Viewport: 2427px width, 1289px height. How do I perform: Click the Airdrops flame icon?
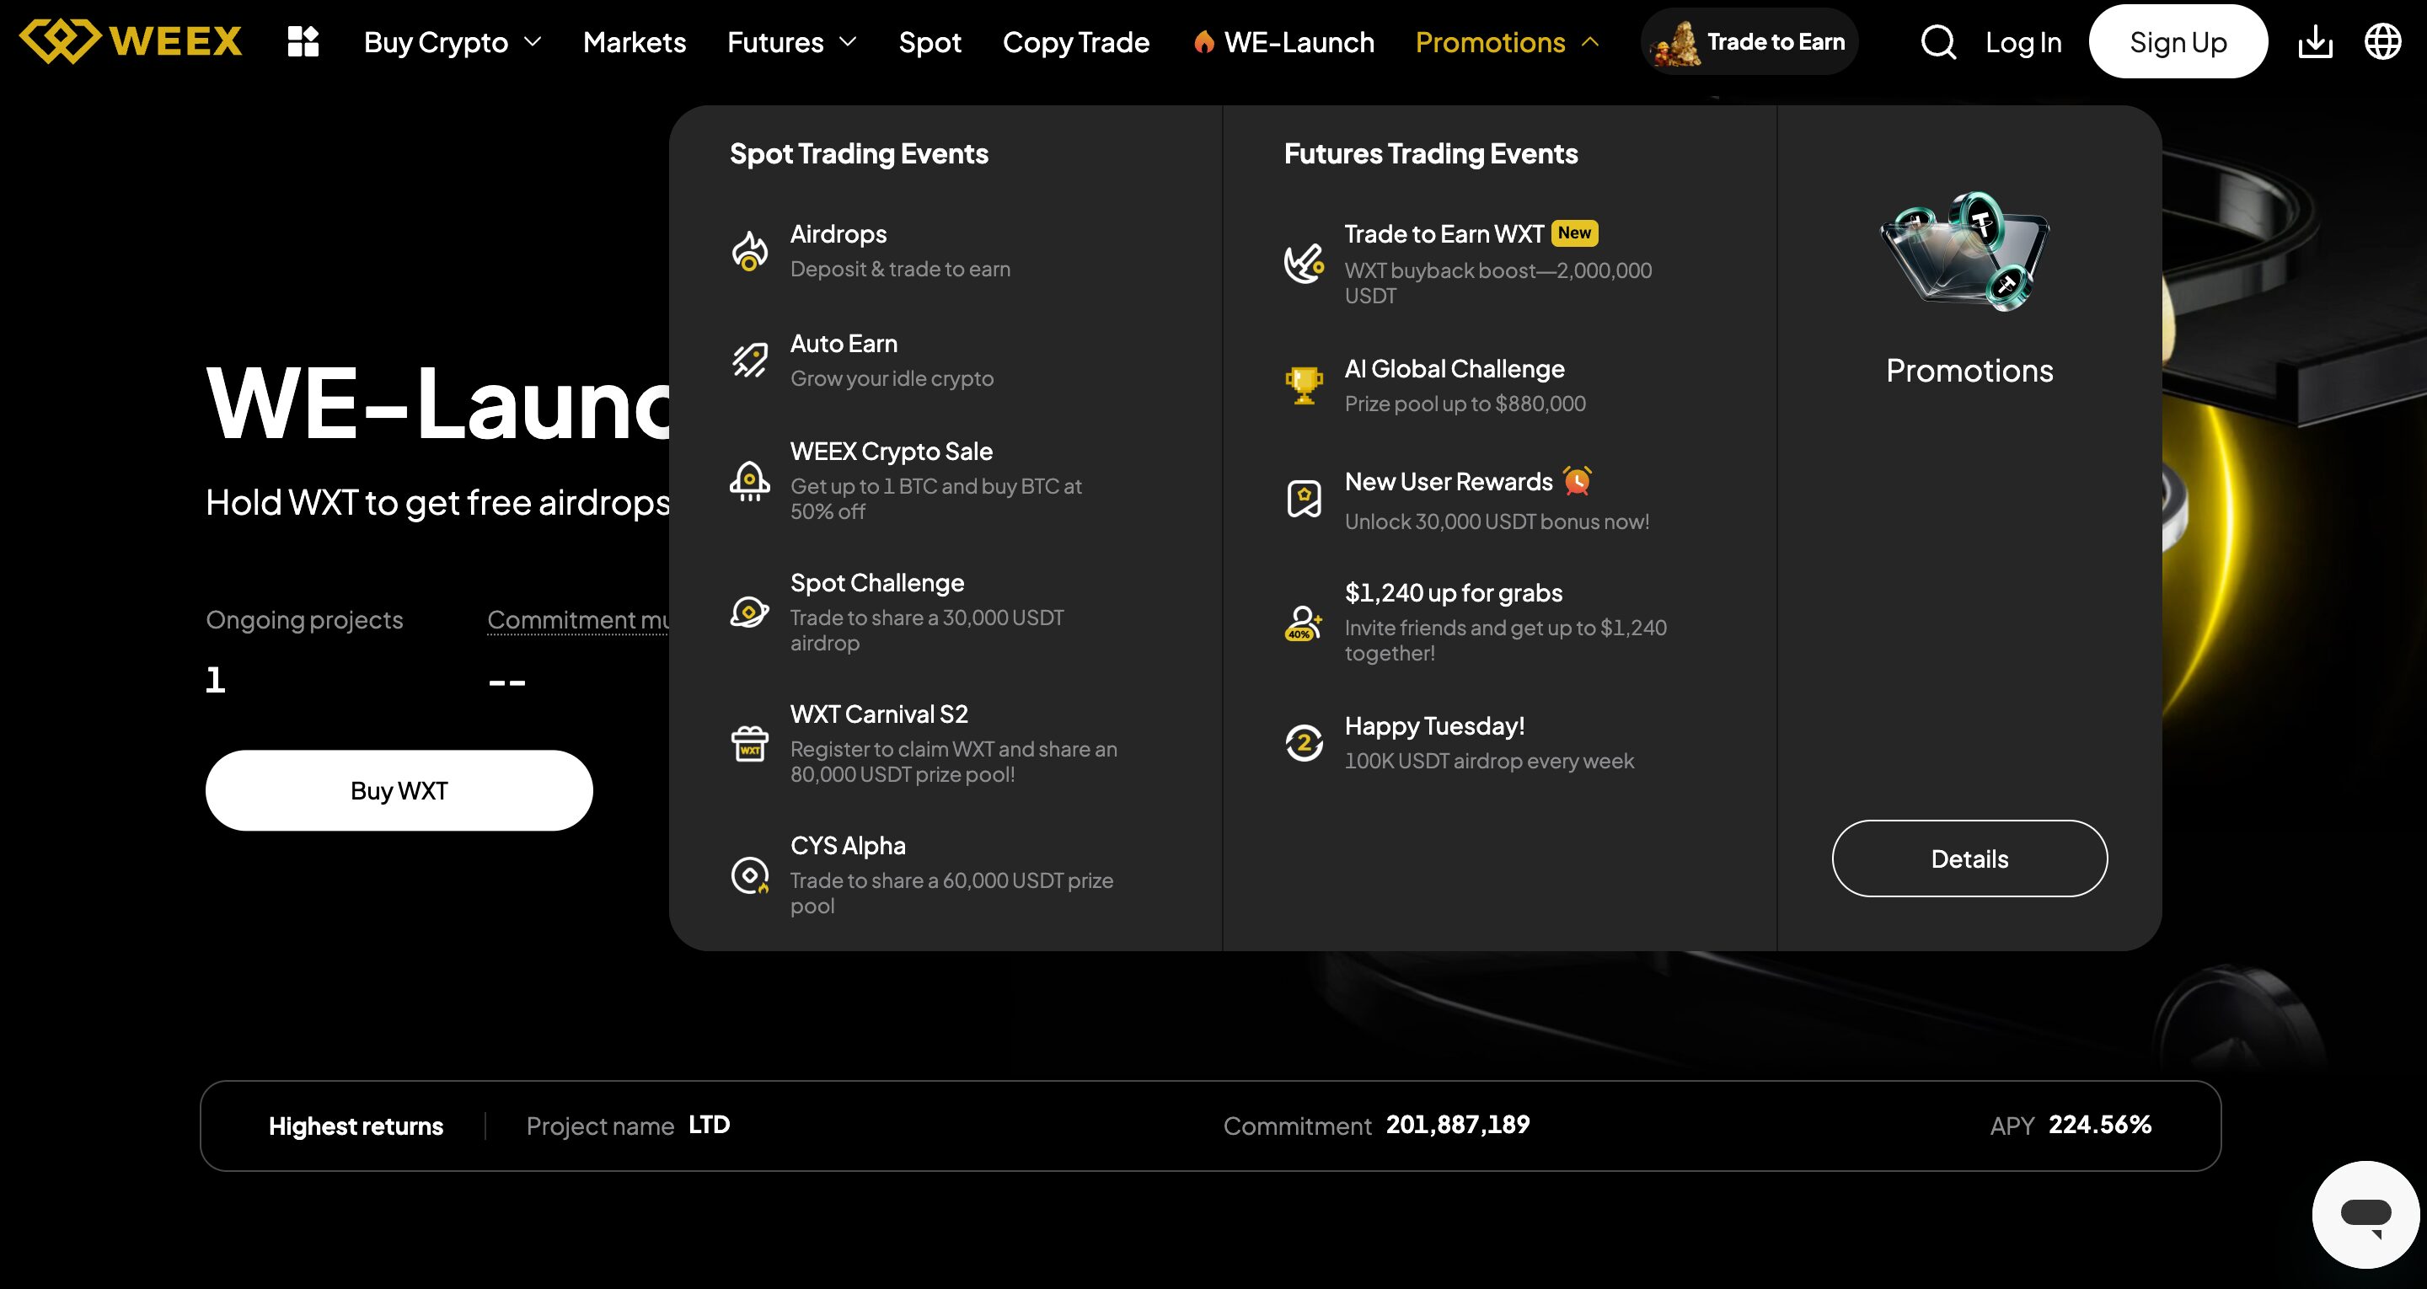[x=750, y=251]
